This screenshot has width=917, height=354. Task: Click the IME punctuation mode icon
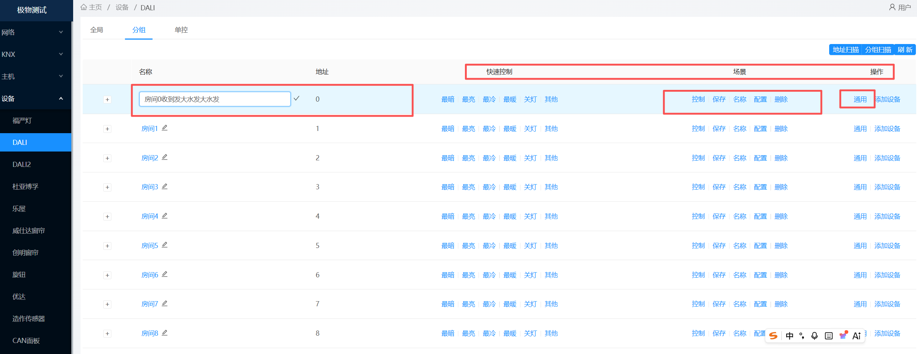click(x=802, y=336)
